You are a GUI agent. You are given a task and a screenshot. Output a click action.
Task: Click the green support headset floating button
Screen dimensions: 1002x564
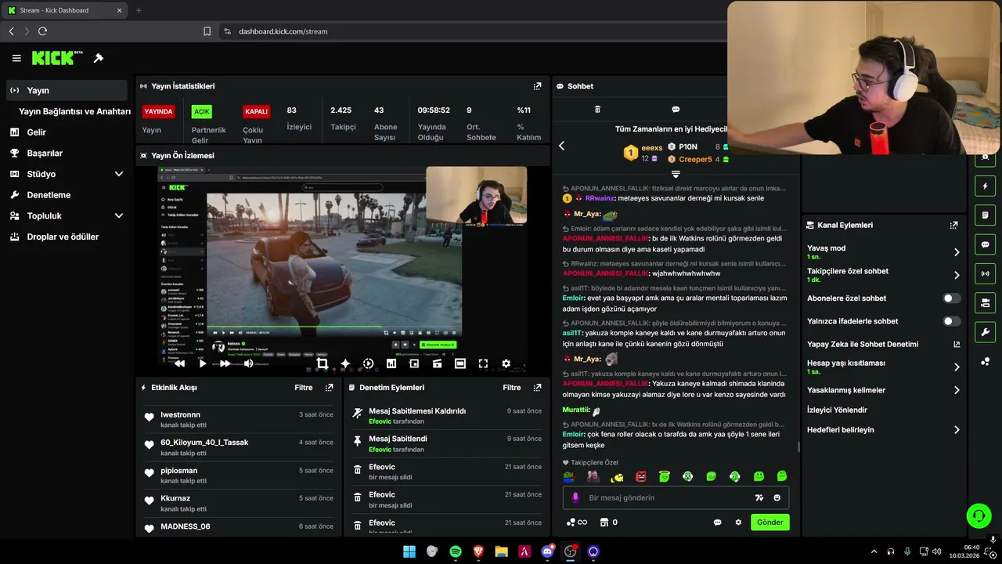(x=979, y=515)
